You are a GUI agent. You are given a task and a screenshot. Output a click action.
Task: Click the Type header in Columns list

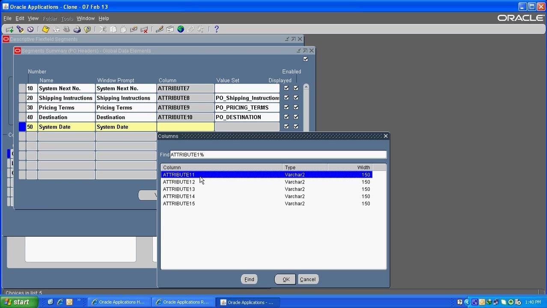pyautogui.click(x=305, y=167)
